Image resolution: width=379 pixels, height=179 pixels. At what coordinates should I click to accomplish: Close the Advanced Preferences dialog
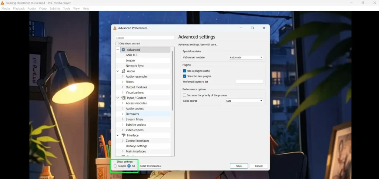click(264, 28)
